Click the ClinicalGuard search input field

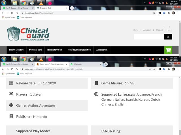tap(149, 37)
